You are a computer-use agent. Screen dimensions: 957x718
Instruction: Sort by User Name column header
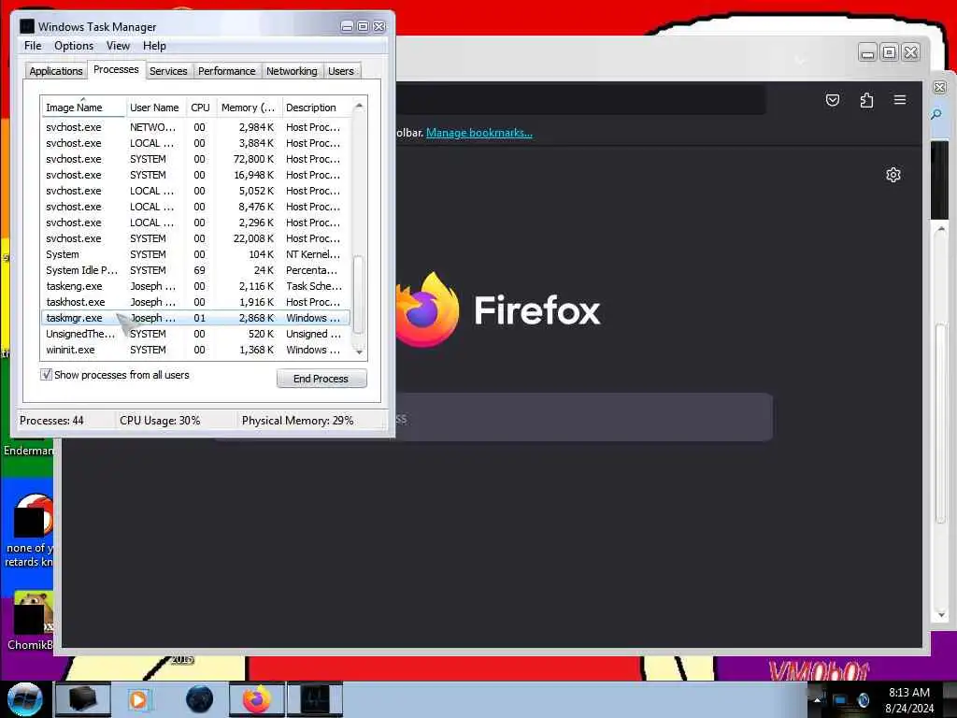(x=154, y=108)
